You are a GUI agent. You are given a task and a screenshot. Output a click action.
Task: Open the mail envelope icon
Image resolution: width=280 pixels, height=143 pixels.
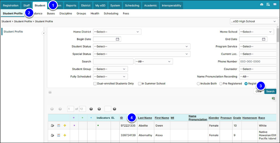pos(275,4)
